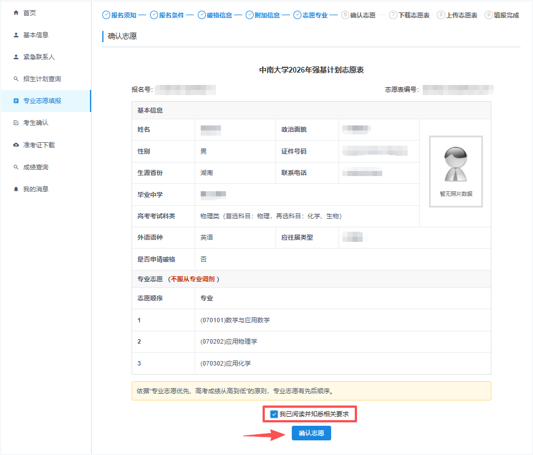The image size is (533, 455).
Task: Click the search icon beside 招生计划查询
Action: tap(16, 79)
